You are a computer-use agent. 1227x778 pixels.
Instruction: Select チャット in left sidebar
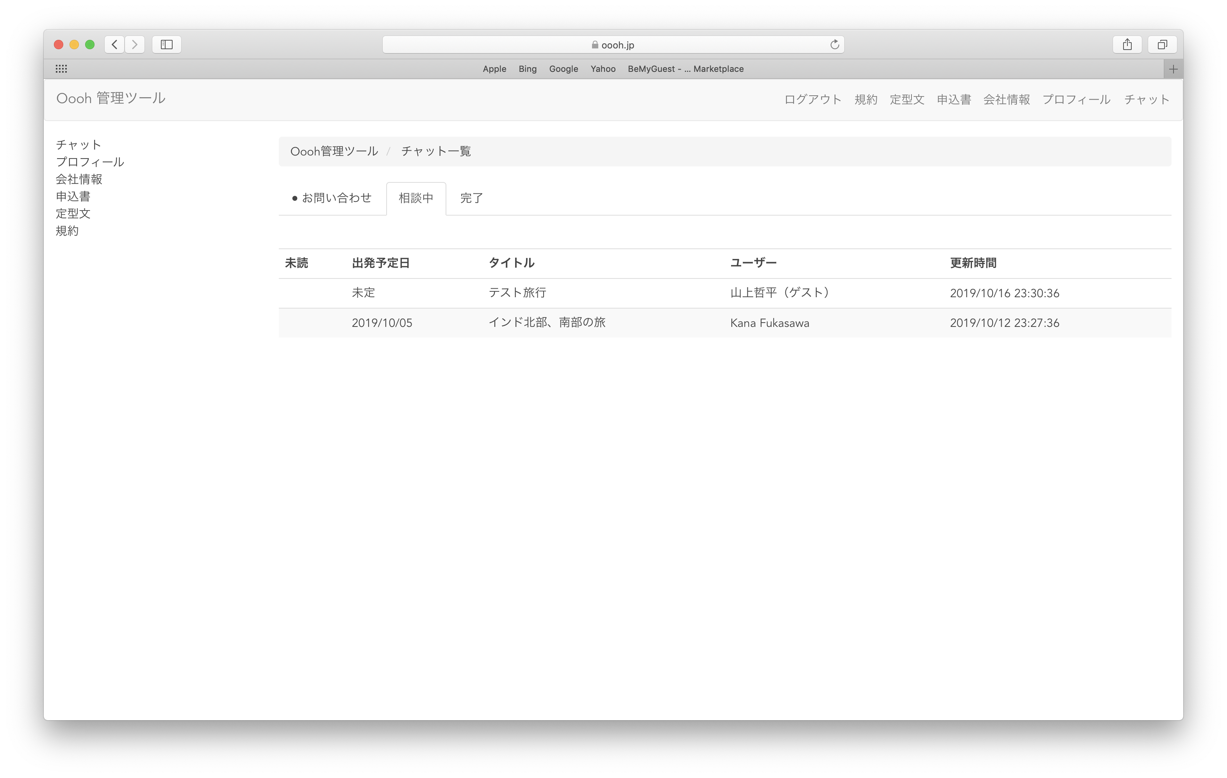pyautogui.click(x=78, y=145)
